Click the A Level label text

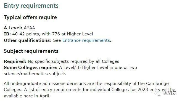(x=13, y=28)
